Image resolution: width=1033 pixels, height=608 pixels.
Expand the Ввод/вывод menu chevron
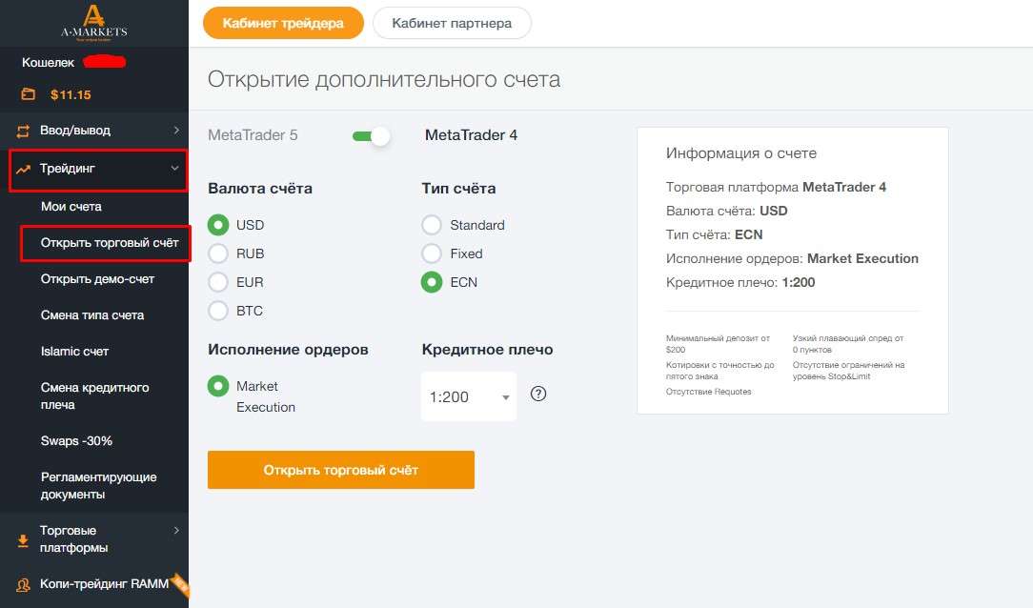click(176, 131)
